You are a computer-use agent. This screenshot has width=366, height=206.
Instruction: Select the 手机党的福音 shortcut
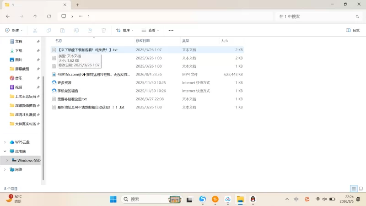[147, 91]
